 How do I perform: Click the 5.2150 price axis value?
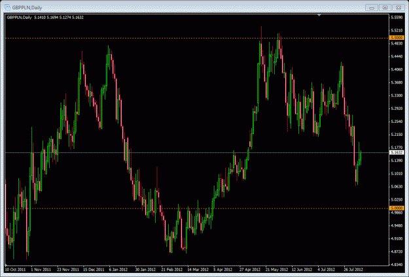[397, 135]
